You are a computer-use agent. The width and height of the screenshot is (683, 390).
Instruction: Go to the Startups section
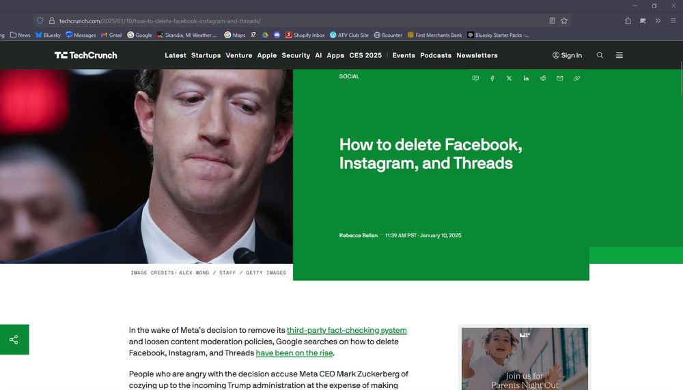(206, 55)
